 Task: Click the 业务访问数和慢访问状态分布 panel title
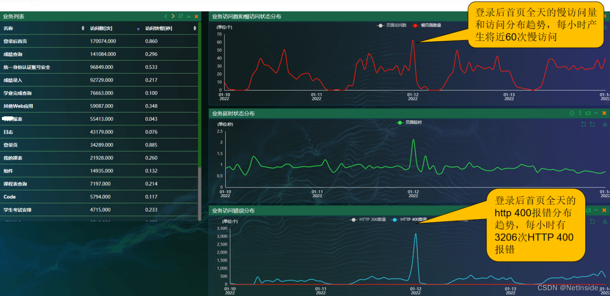point(247,16)
